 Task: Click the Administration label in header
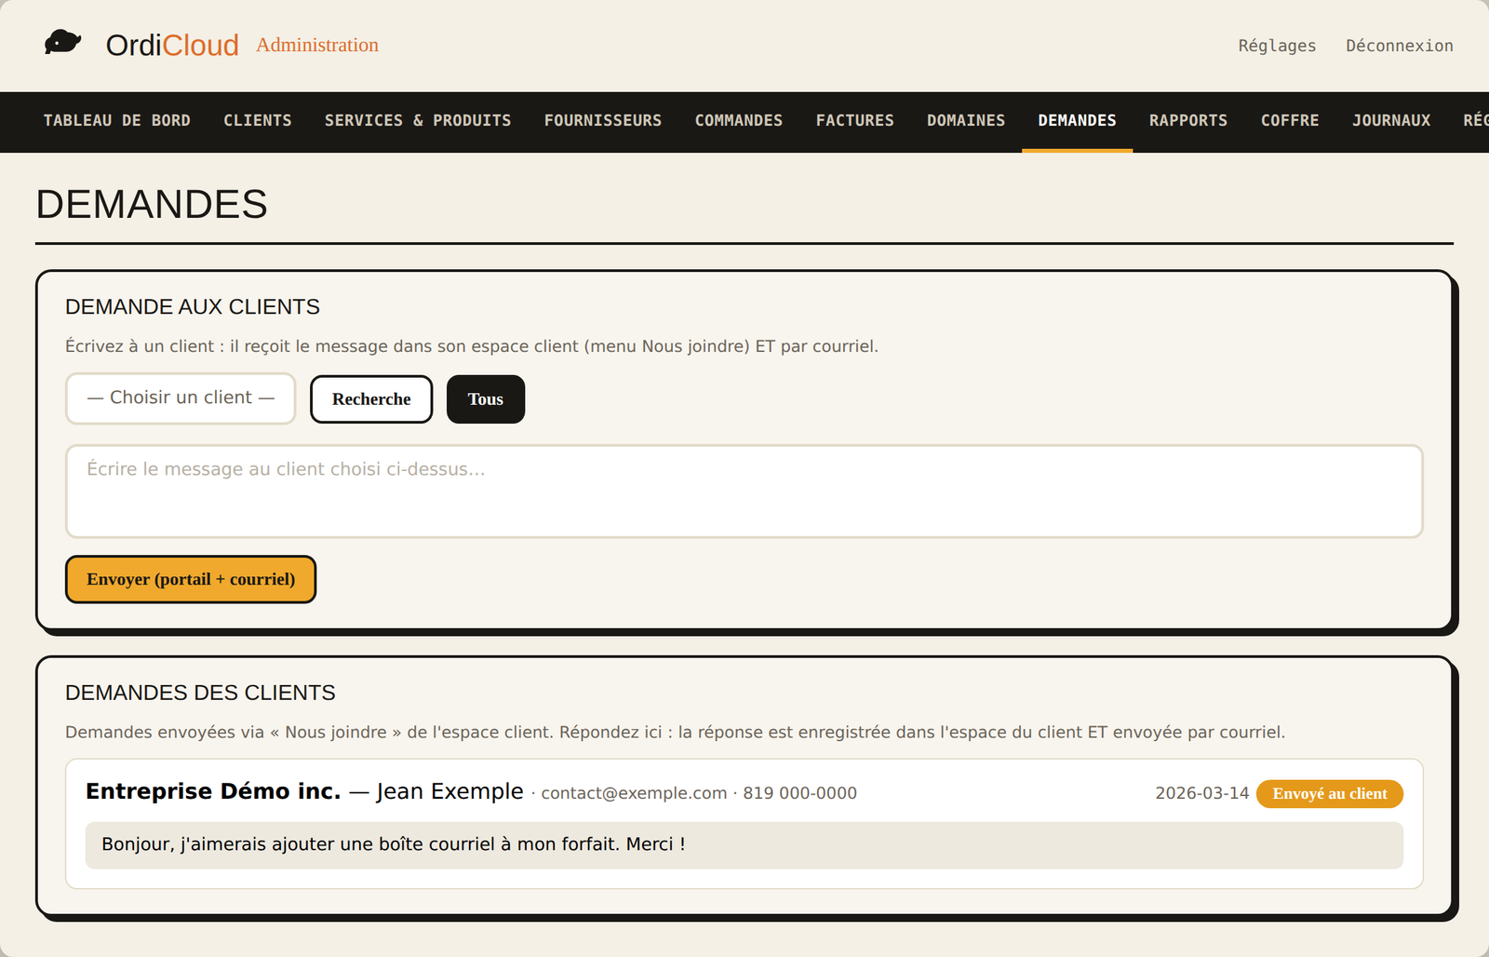click(317, 45)
